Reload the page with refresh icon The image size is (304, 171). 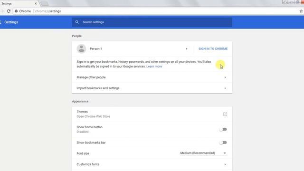coord(9,11)
